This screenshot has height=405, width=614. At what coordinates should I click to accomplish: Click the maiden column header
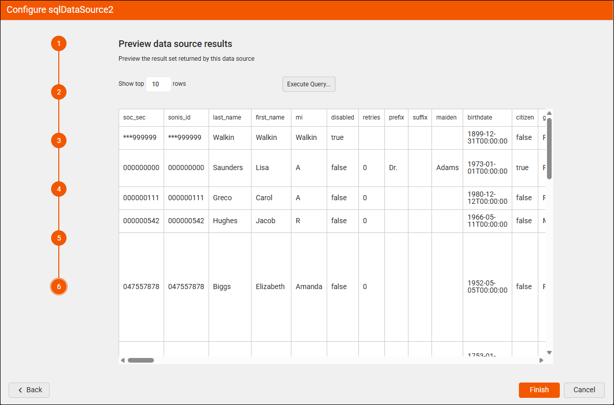pyautogui.click(x=447, y=117)
